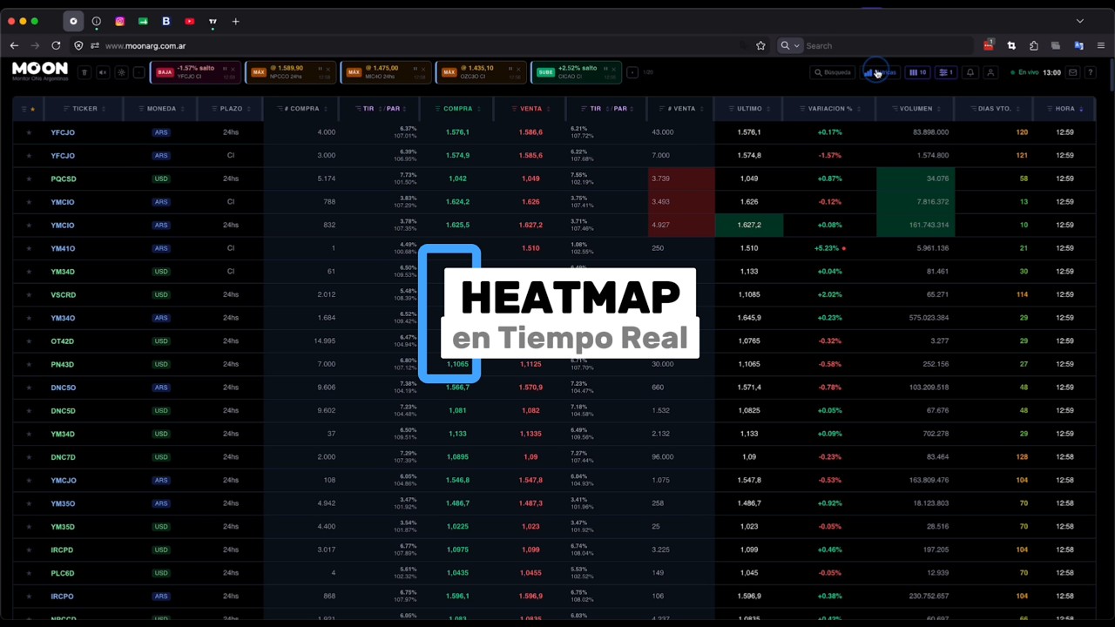Close the OZC3O CI alert card
The height and width of the screenshot is (627, 1115).
[x=518, y=68]
